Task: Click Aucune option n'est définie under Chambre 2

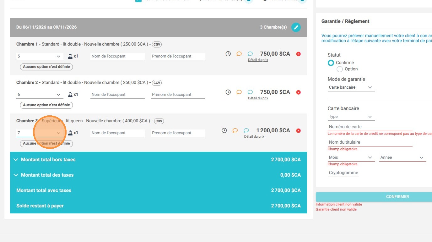Action: click(46, 105)
